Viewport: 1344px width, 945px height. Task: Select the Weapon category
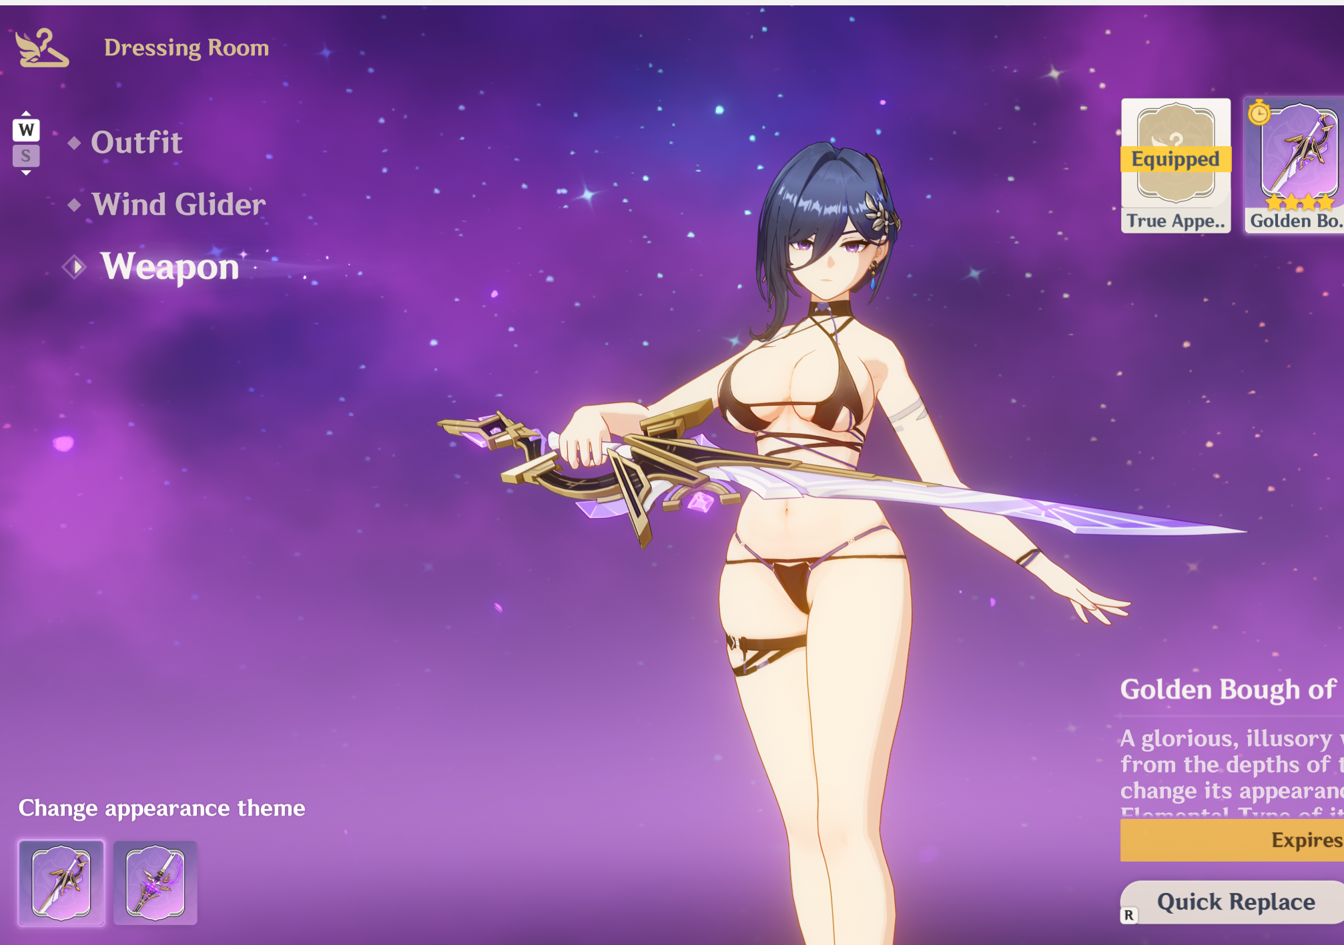170,266
